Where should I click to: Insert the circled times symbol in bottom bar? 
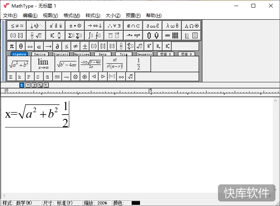[x=76, y=77]
